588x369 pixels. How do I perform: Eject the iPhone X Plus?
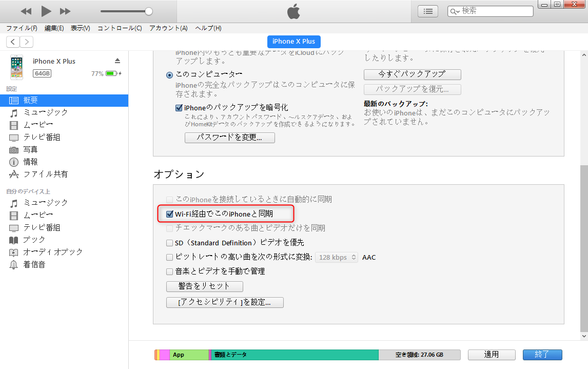pyautogui.click(x=117, y=61)
